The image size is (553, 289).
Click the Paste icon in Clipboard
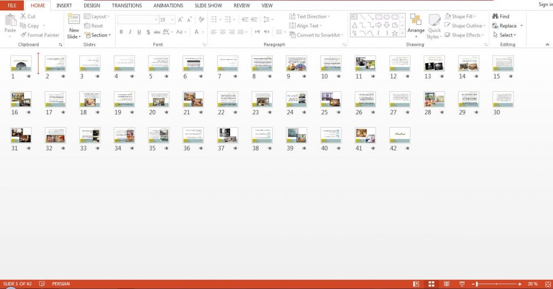point(10,20)
